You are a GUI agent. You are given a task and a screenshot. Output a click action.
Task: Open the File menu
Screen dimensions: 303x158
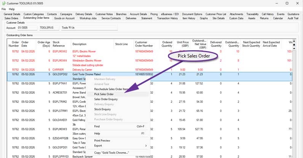point(4,9)
